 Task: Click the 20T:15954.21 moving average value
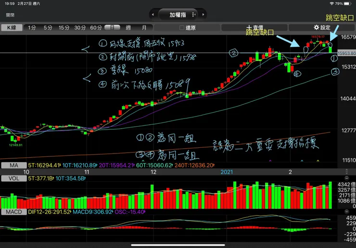pos(116,165)
